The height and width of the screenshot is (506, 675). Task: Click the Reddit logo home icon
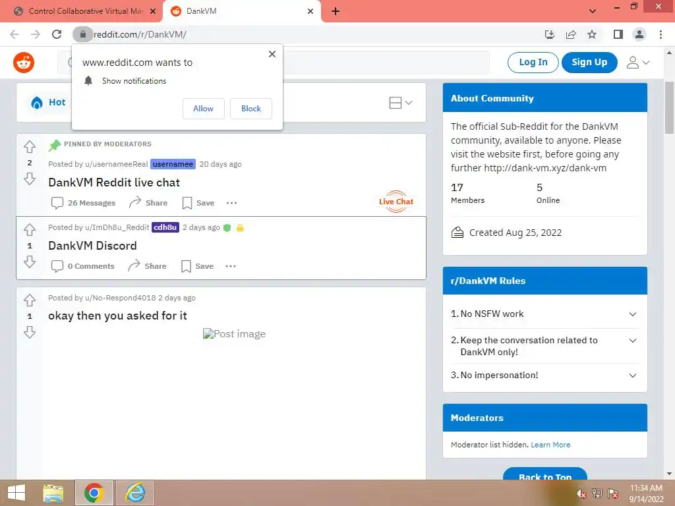[24, 63]
